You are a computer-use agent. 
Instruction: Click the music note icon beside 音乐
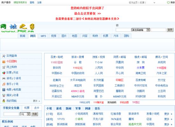coord(4,84)
